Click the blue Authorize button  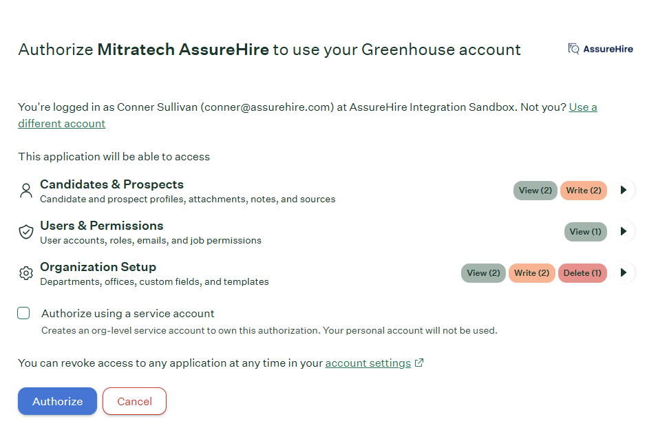pos(57,401)
